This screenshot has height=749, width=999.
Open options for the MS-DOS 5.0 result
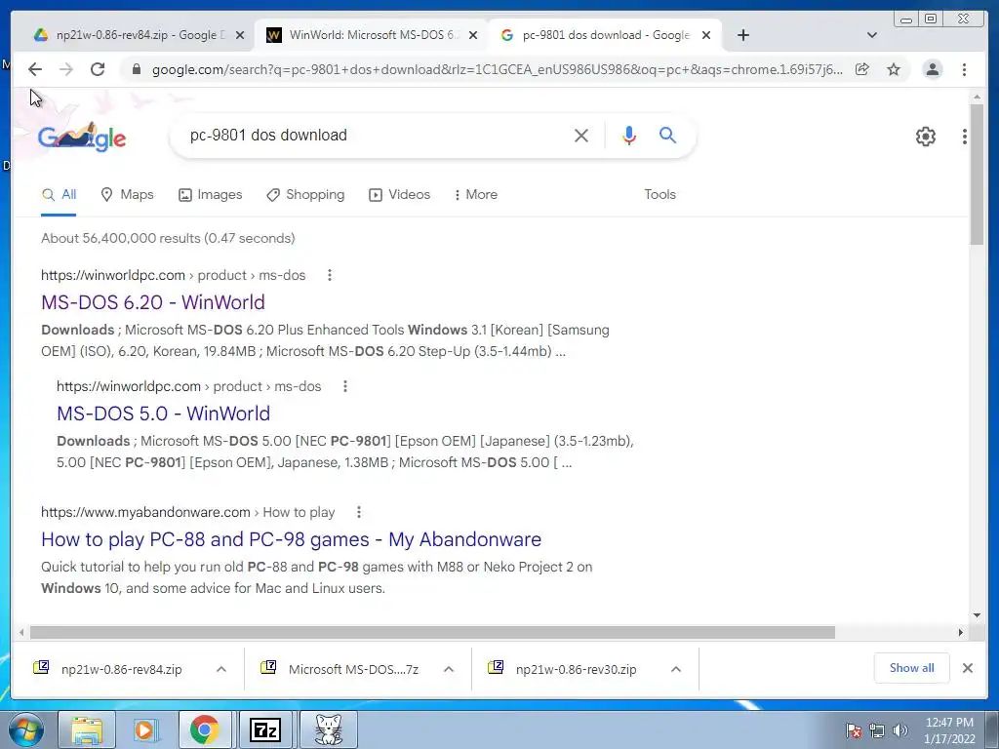coord(344,386)
